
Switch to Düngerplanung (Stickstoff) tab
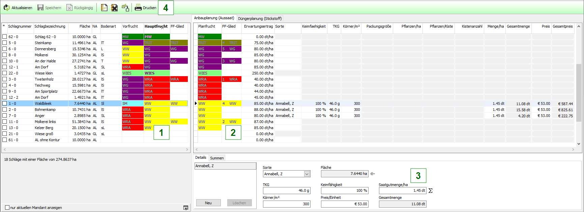(x=260, y=19)
